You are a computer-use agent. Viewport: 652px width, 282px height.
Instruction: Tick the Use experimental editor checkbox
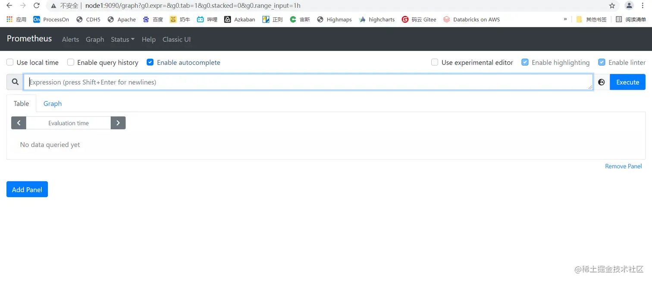435,63
